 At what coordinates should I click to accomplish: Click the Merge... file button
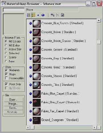pyautogui.click(x=14, y=104)
